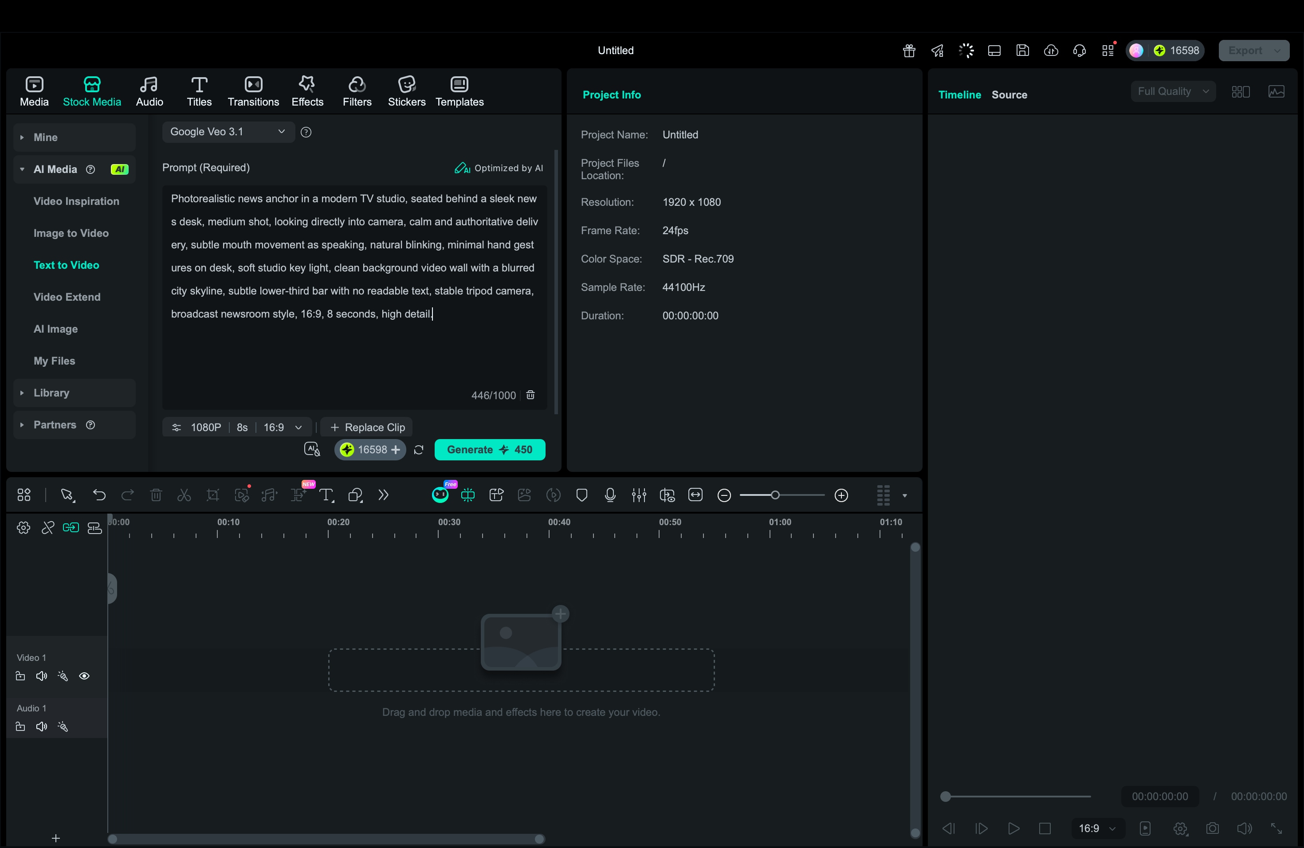
Task: Select the Text tool above the timeline
Action: coord(326,495)
